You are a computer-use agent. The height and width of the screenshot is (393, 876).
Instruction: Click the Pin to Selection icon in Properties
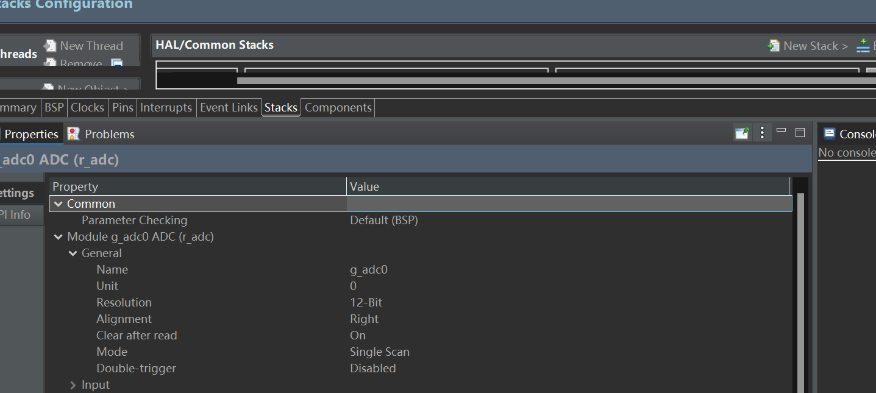[x=742, y=133]
